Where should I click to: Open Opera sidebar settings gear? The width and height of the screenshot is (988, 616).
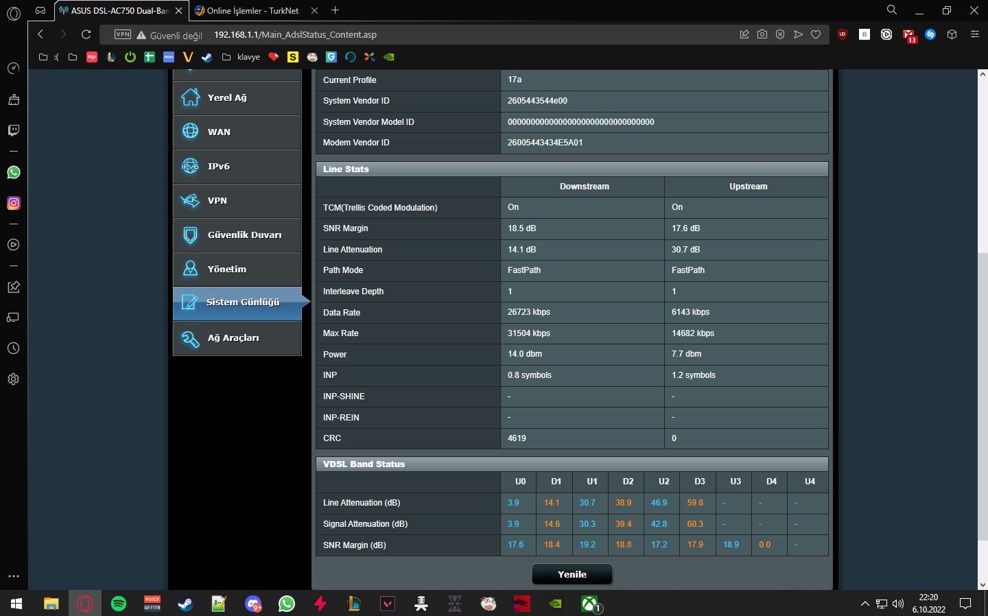(14, 379)
